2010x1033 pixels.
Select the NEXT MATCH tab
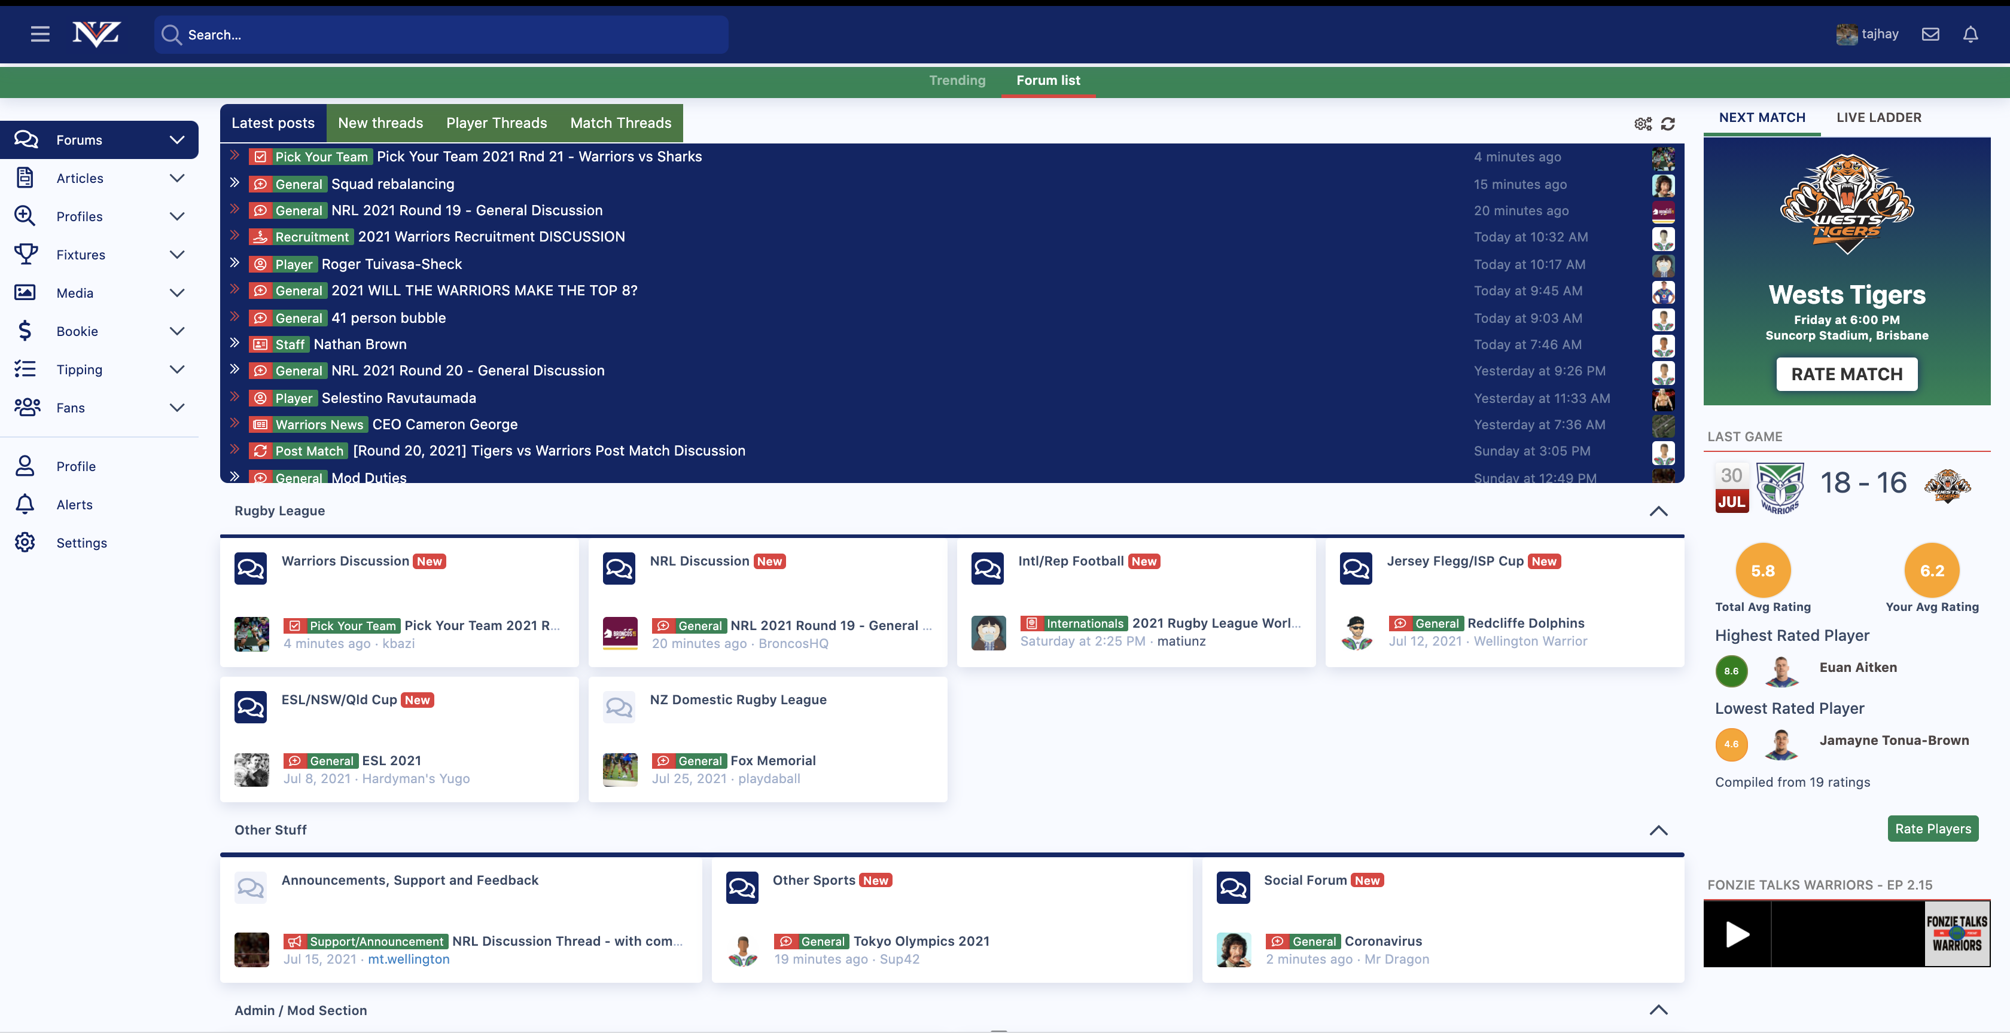point(1762,118)
